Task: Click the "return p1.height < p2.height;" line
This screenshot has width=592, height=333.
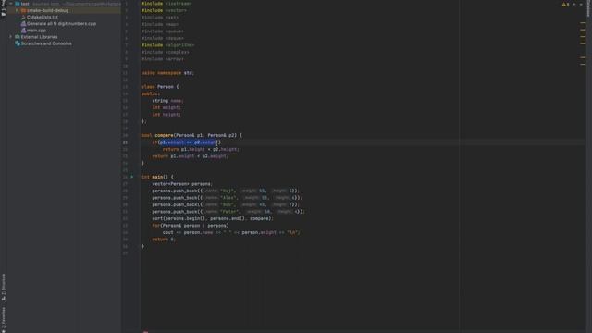Action: [x=201, y=149]
